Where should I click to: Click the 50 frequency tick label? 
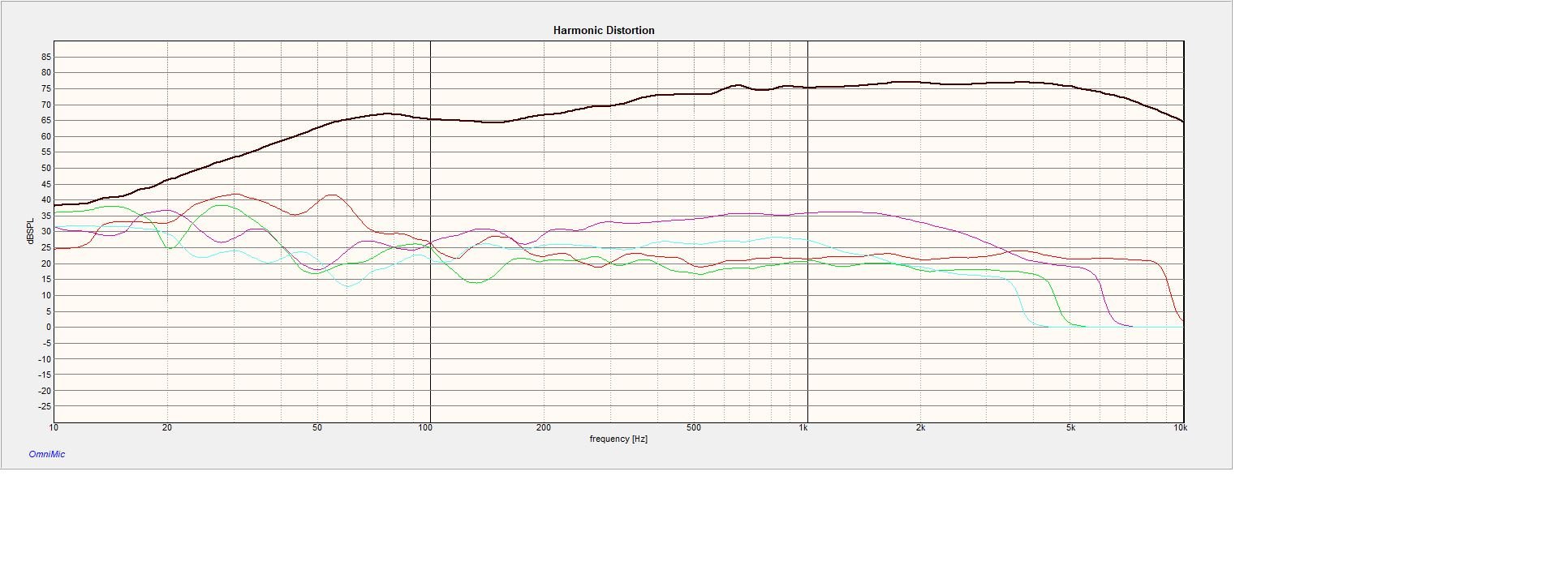pyautogui.click(x=317, y=428)
